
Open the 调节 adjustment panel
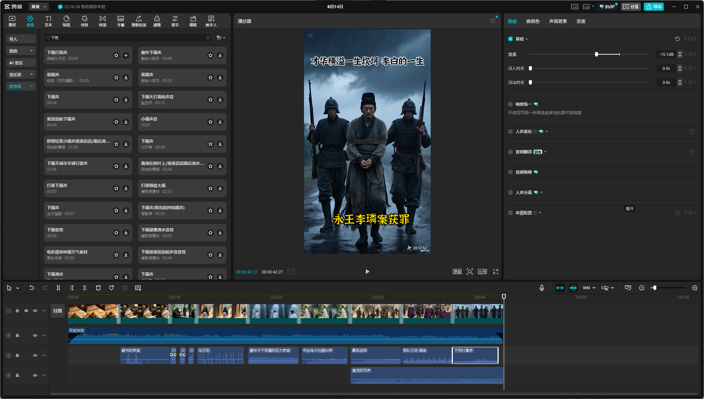point(175,21)
